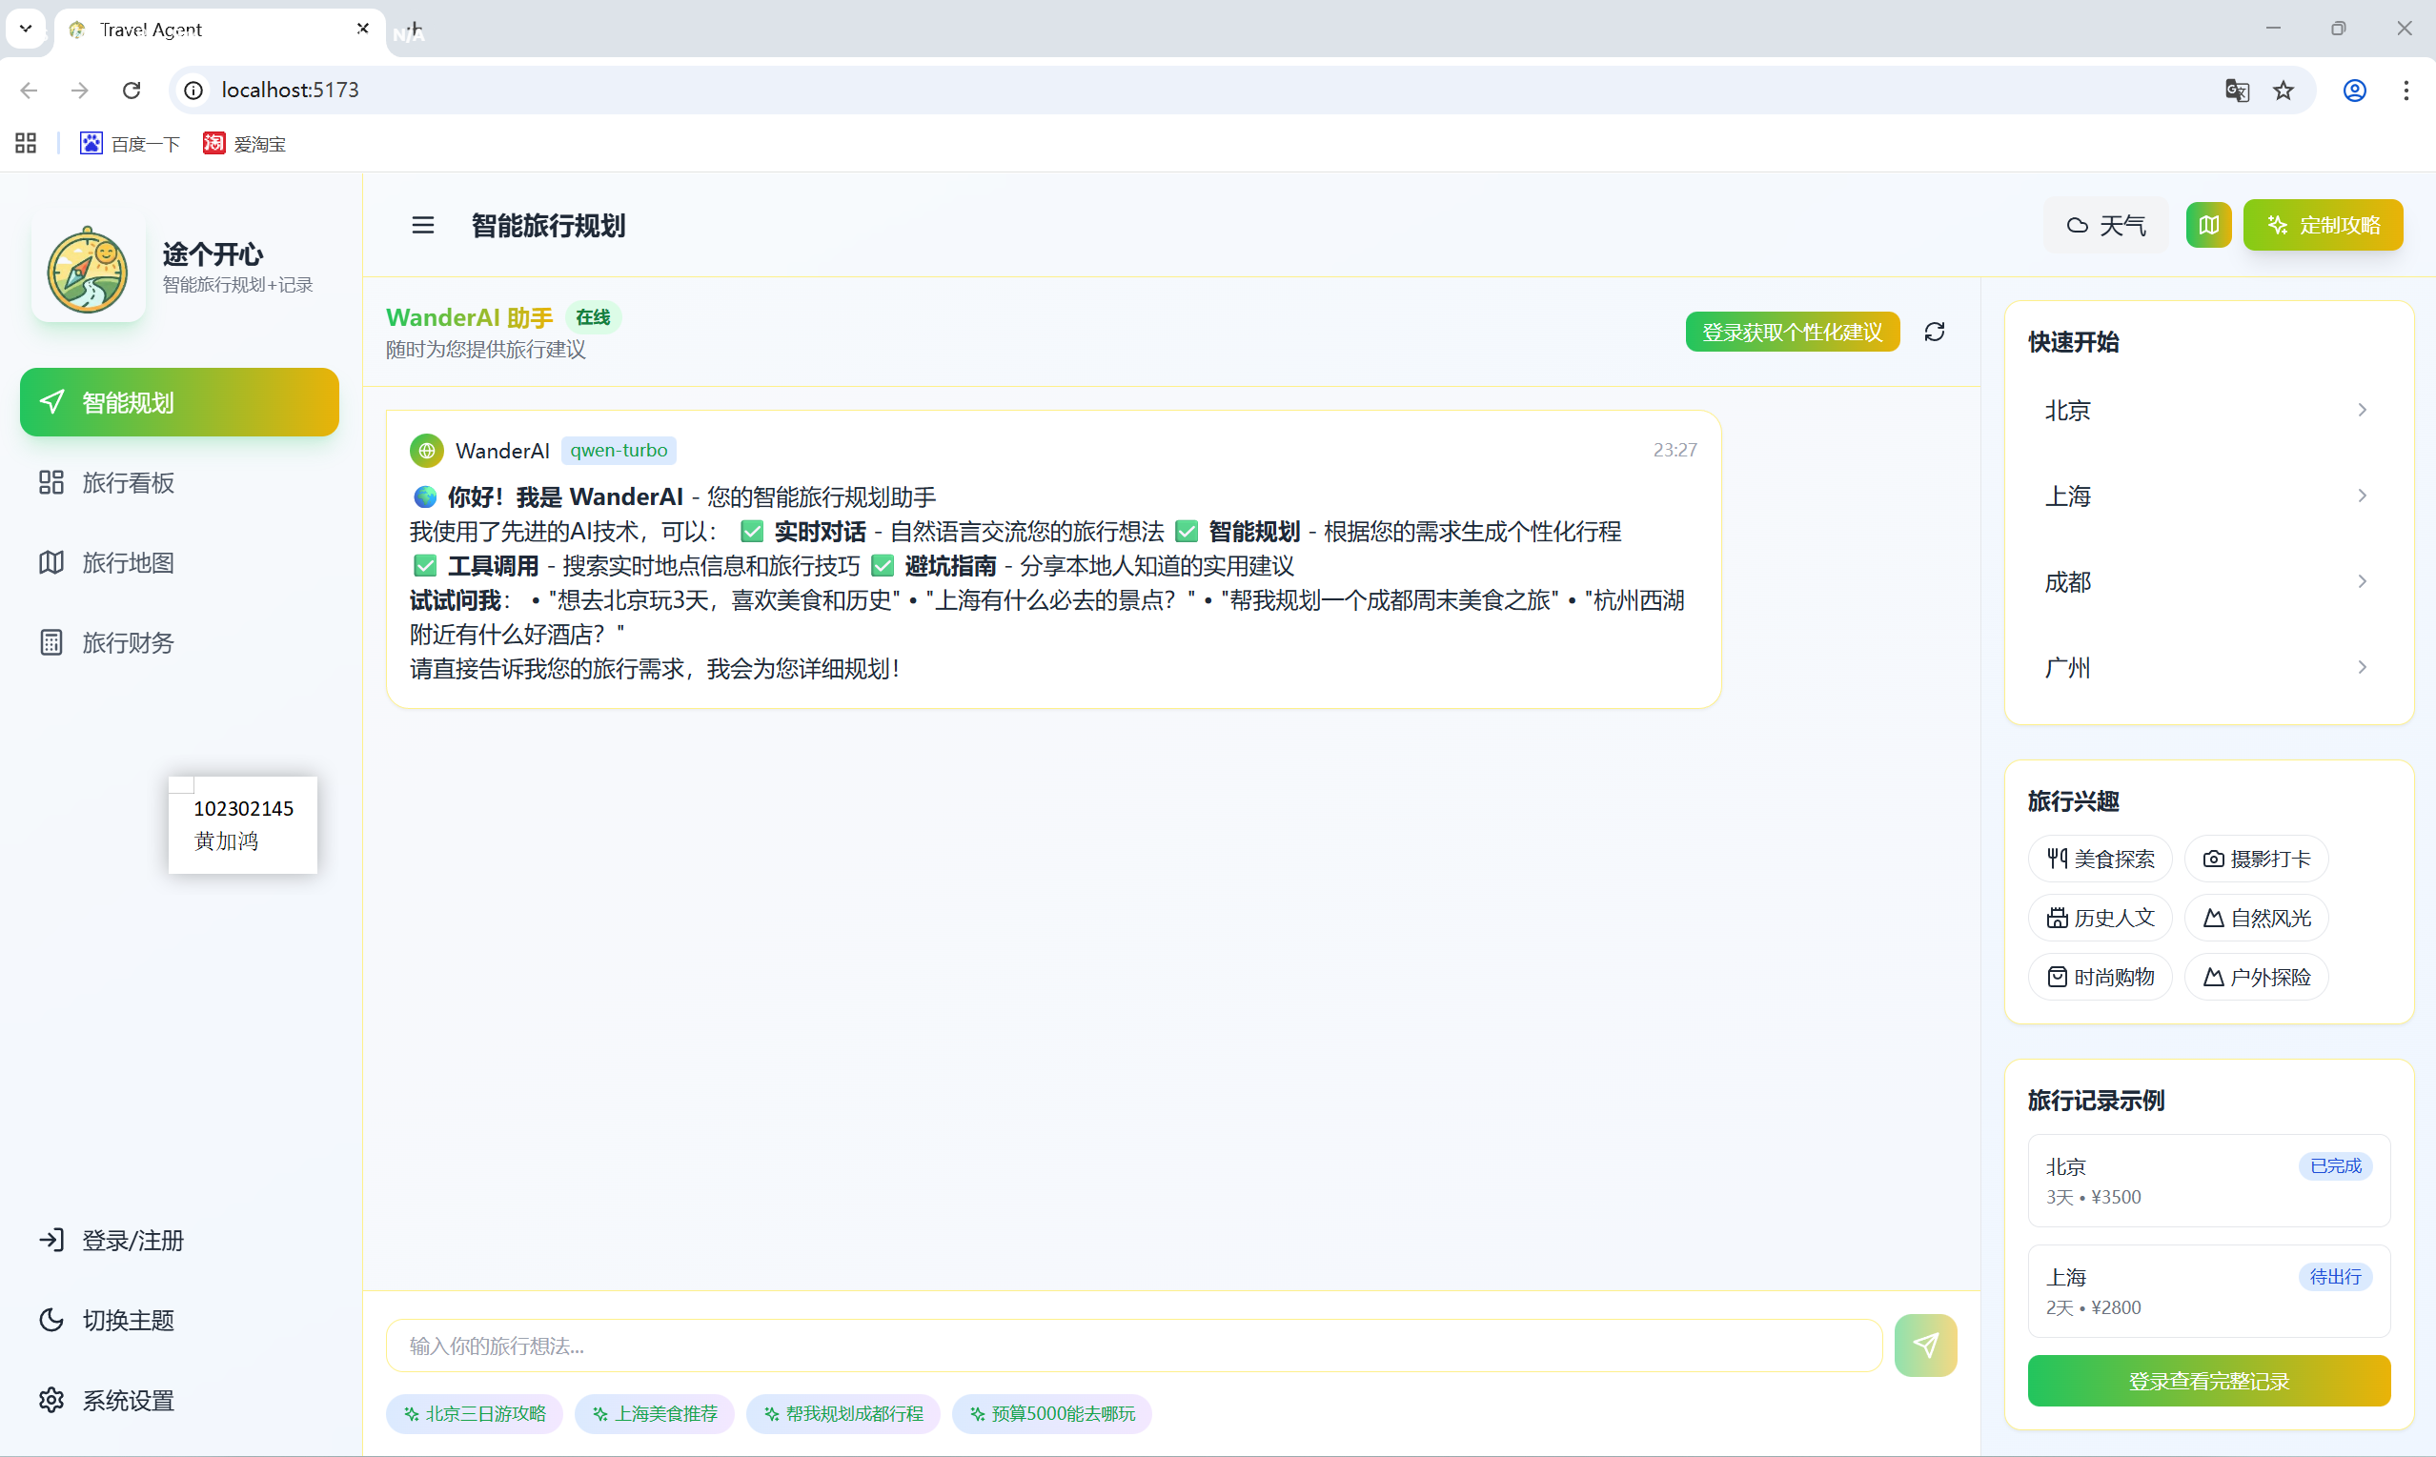Click the refresh conversation icon
Screen dimensions: 2436x1457
(1935, 332)
